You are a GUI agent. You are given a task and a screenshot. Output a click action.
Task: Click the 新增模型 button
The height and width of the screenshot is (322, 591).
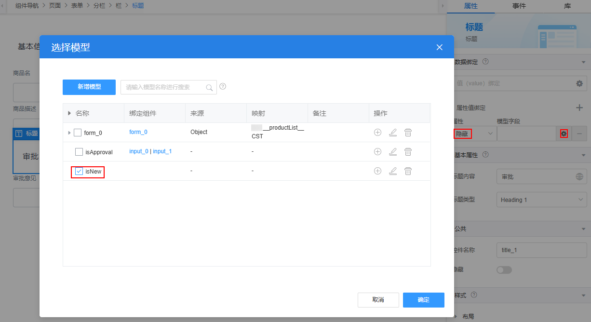pyautogui.click(x=89, y=87)
